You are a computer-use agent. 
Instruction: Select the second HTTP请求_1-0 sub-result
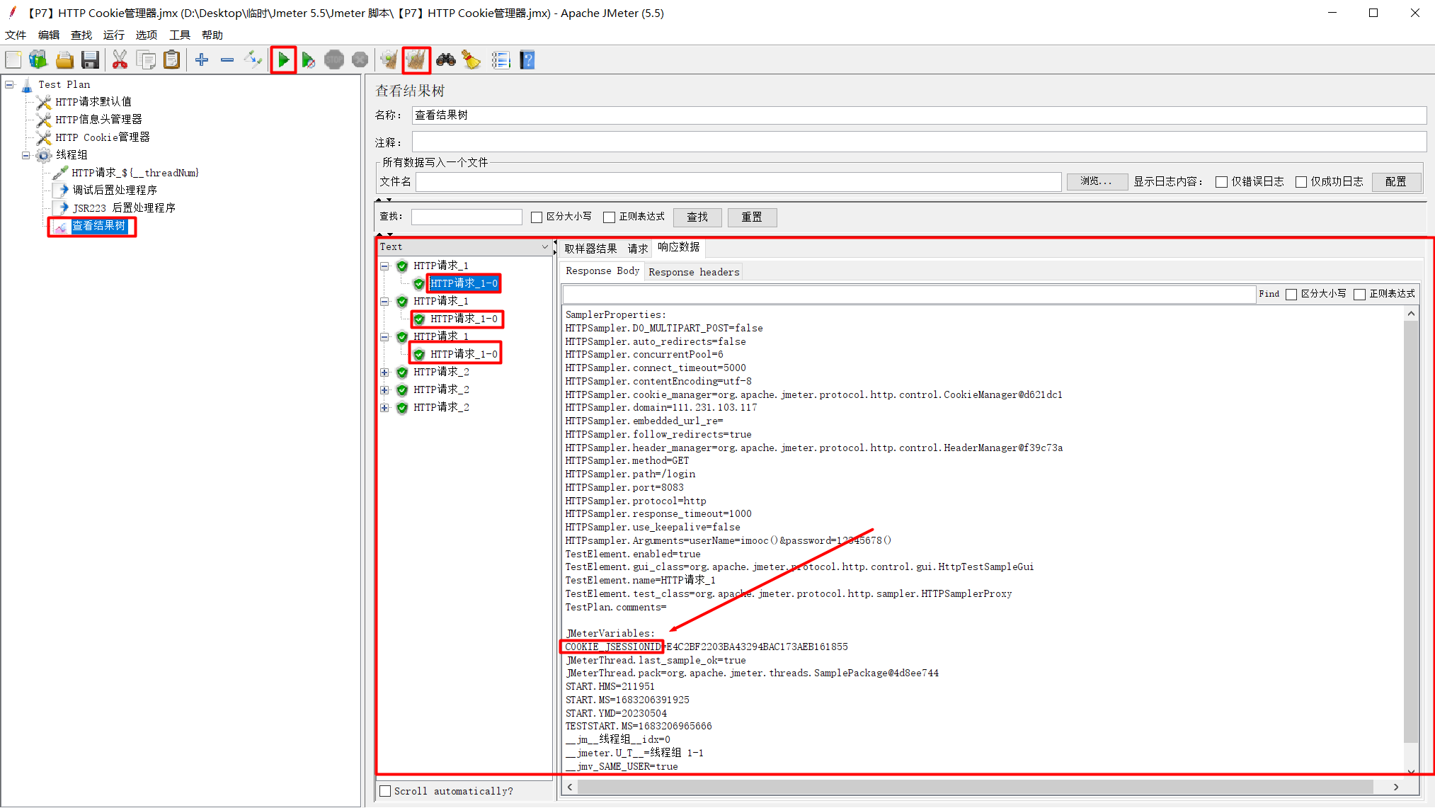(x=464, y=319)
